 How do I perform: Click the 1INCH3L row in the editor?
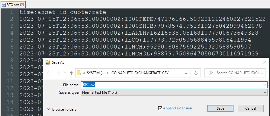pyautogui.click(x=139, y=54)
